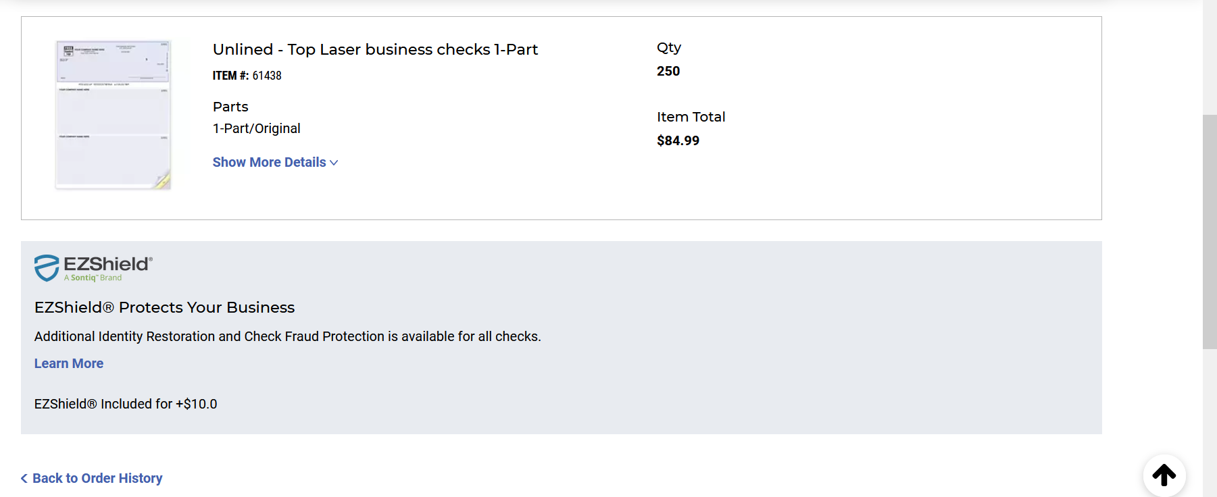Image resolution: width=1217 pixels, height=497 pixels.
Task: Click the Item Total label
Action: click(691, 117)
